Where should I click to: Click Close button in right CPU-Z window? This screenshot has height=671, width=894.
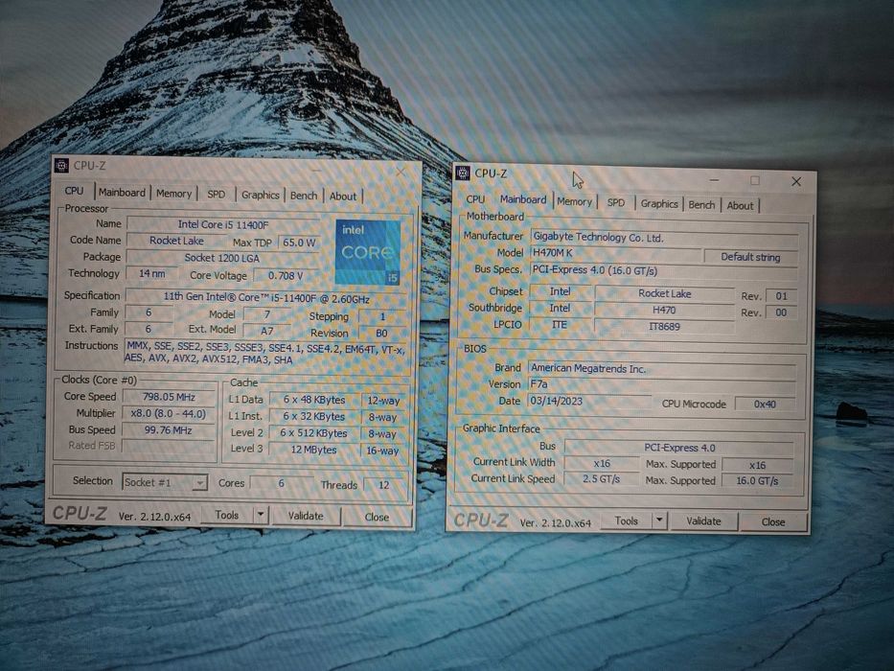773,522
